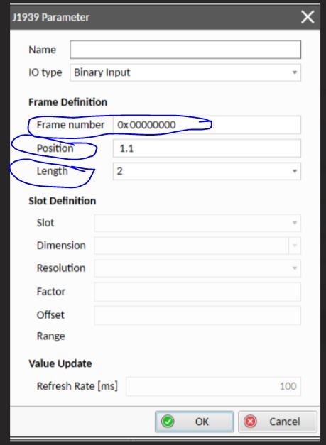Image resolution: width=326 pixels, height=445 pixels.
Task: Click the Offset input field
Action: pyautogui.click(x=197, y=315)
